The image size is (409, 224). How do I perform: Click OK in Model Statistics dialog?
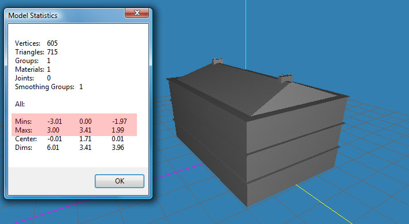point(120,181)
